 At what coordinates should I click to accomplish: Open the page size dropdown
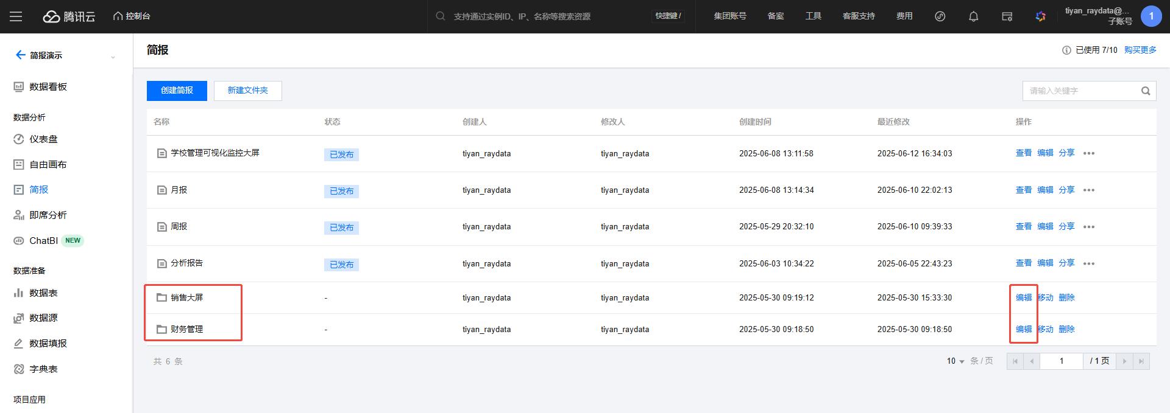(x=955, y=361)
